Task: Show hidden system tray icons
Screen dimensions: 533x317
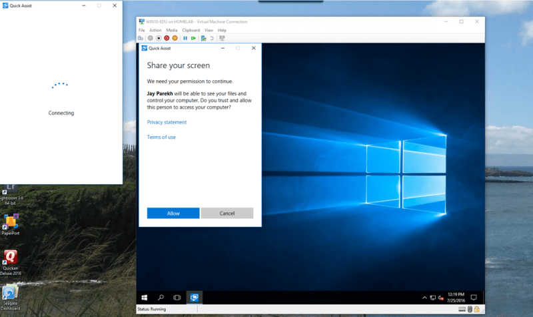Action: 425,297
